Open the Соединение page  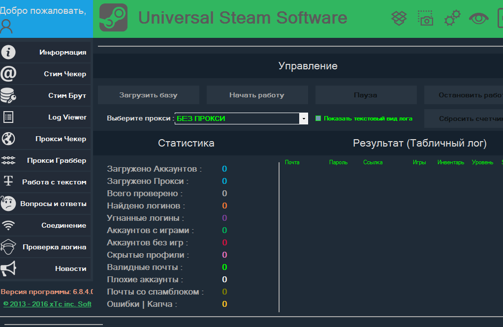pos(45,225)
